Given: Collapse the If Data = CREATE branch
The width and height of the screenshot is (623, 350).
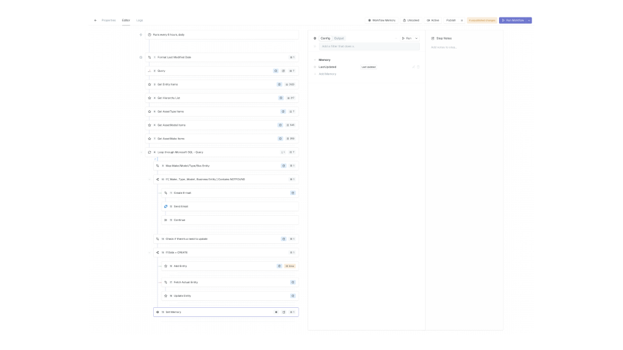Looking at the screenshot, I should coord(149,252).
